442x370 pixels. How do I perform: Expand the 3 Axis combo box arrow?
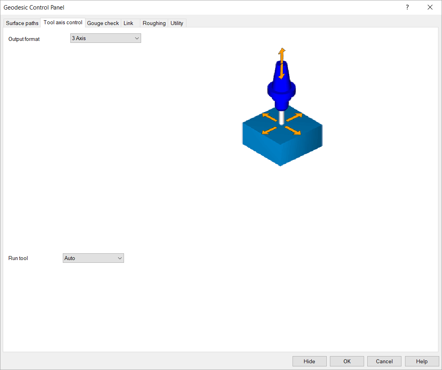click(x=137, y=38)
